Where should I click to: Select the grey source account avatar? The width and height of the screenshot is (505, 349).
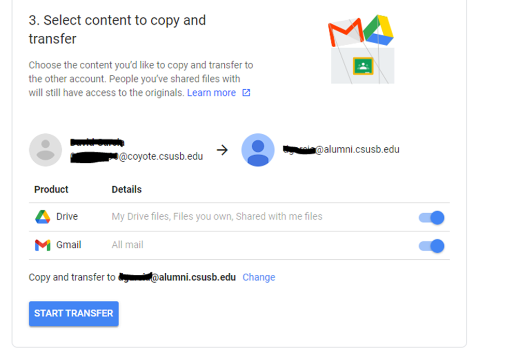pos(46,150)
